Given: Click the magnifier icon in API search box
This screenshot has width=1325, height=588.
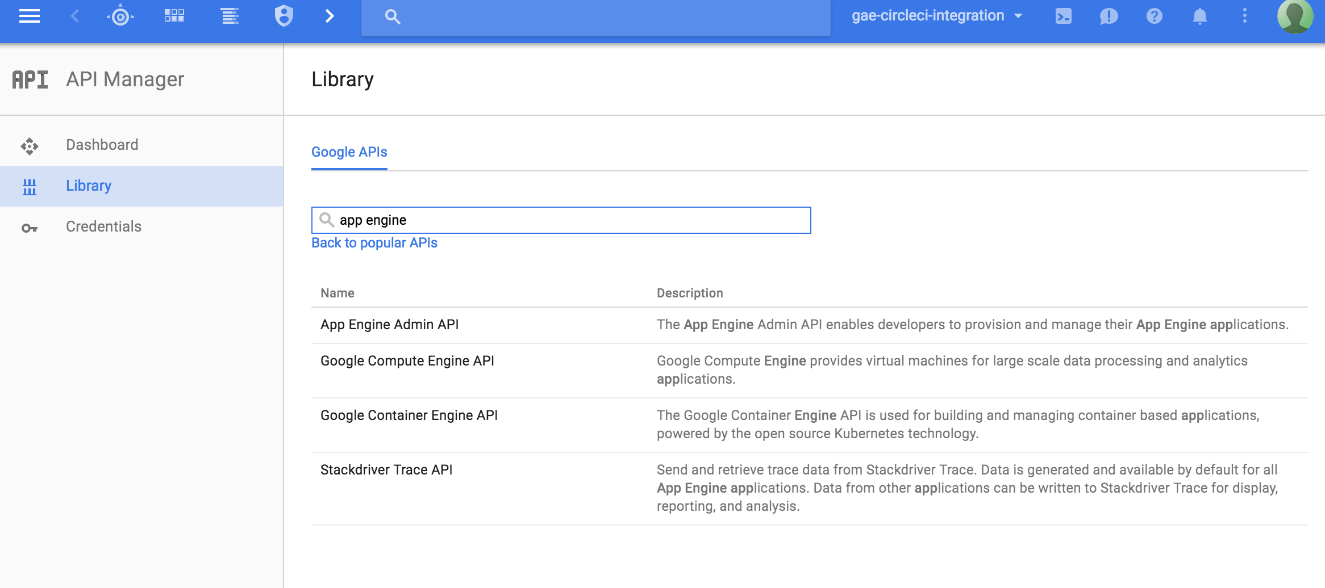Looking at the screenshot, I should click(x=326, y=220).
